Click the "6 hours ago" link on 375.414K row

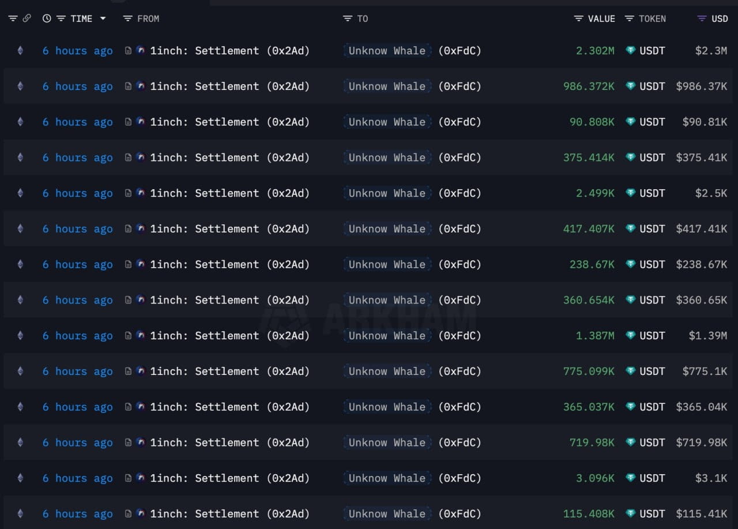[x=77, y=157]
